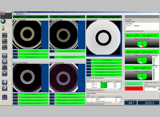Click the sidebar button beside F6
The height and width of the screenshot is (117, 160).
pos(5,62)
